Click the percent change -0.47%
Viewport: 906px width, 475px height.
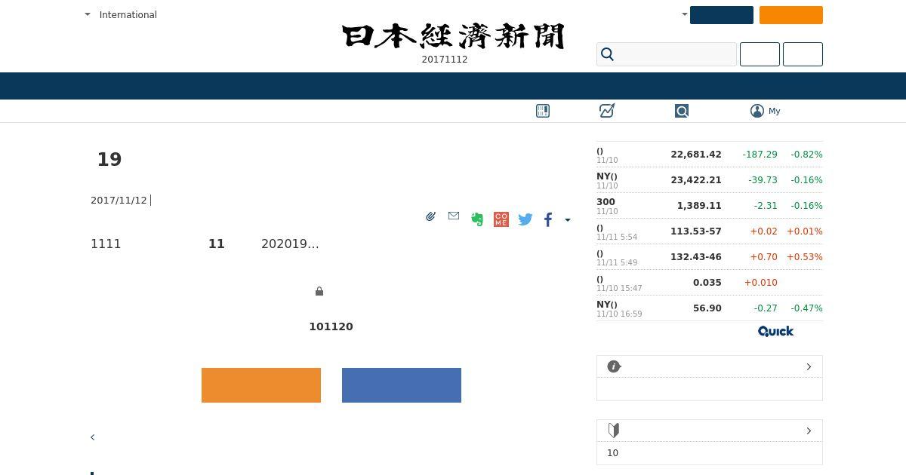tap(806, 308)
